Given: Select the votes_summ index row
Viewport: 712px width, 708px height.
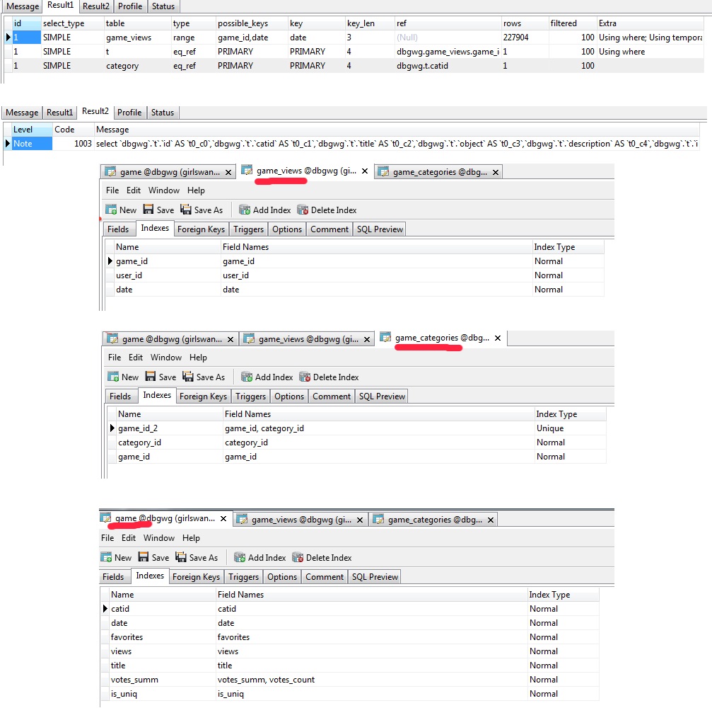Looking at the screenshot, I should coord(134,680).
